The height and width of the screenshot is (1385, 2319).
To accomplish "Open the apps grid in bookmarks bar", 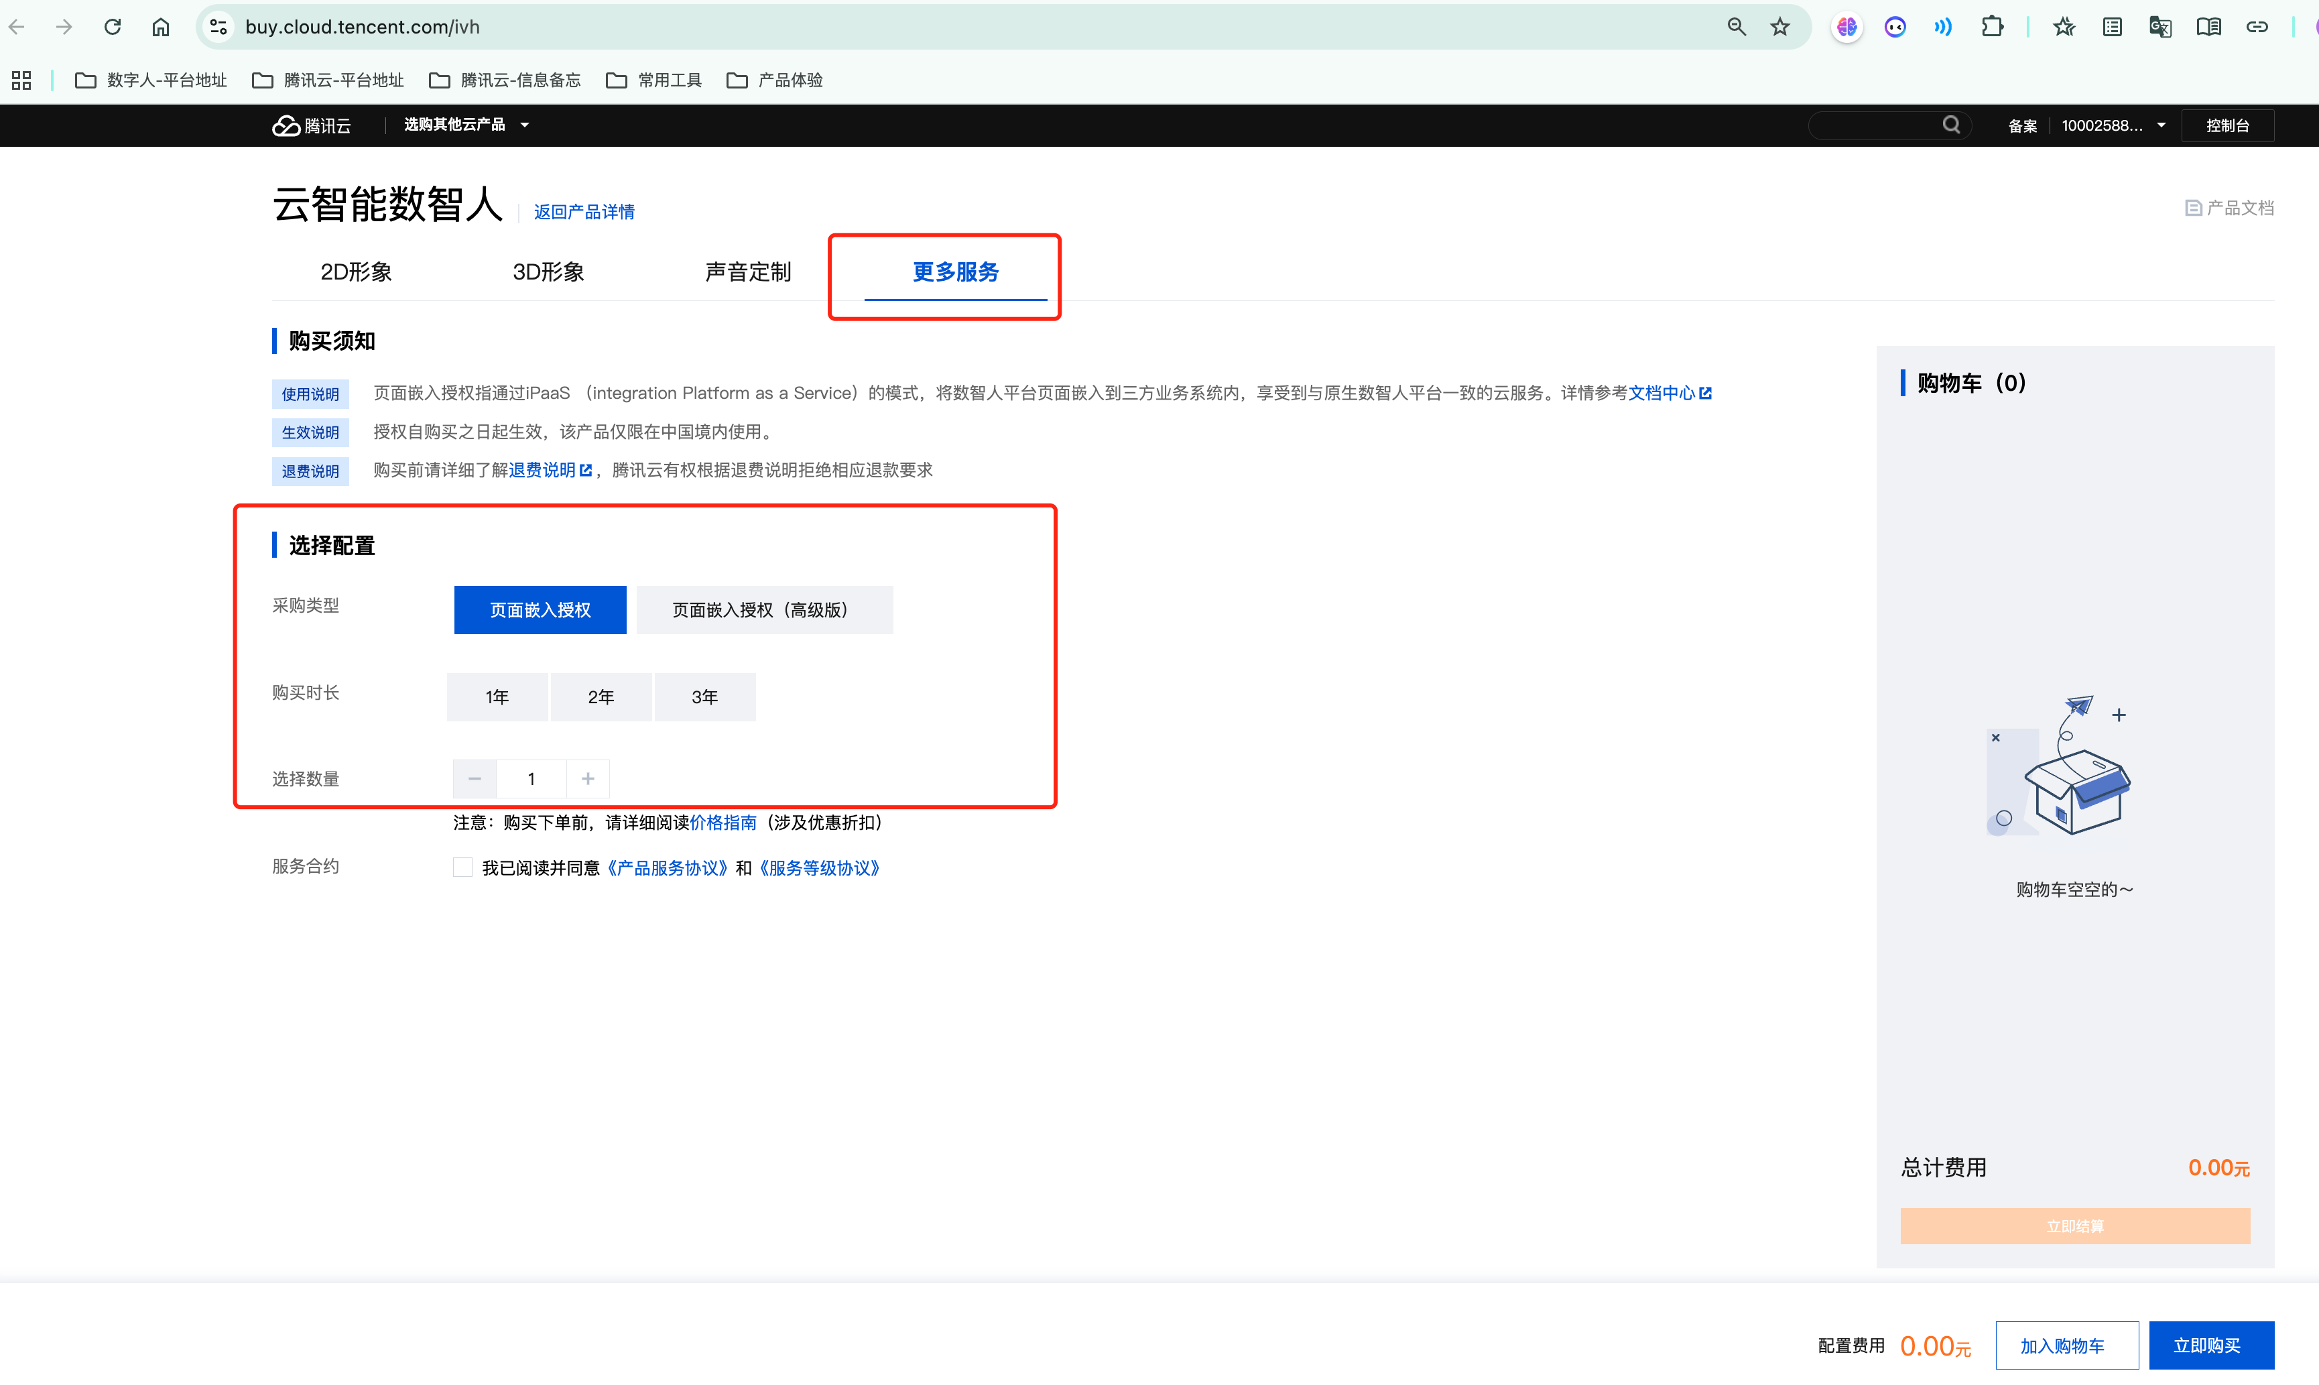I will (x=21, y=80).
